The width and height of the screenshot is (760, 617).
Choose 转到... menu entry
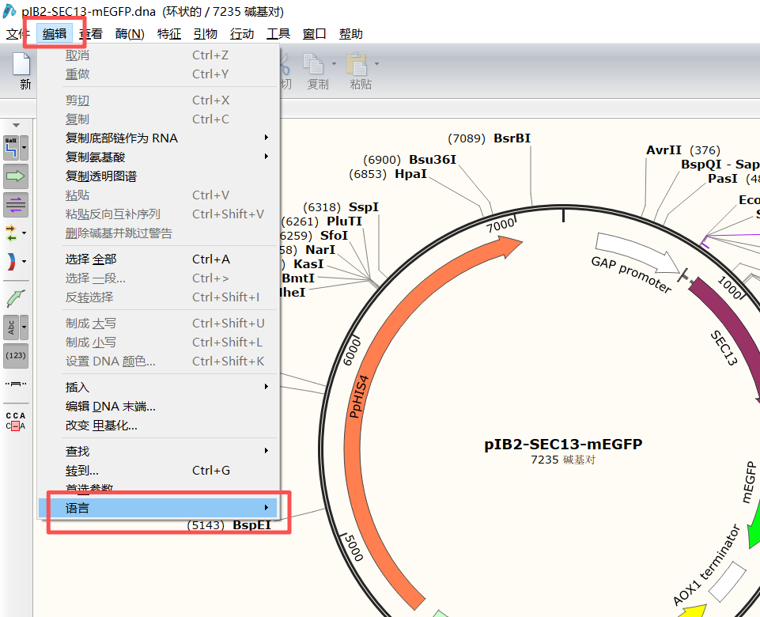(x=158, y=470)
